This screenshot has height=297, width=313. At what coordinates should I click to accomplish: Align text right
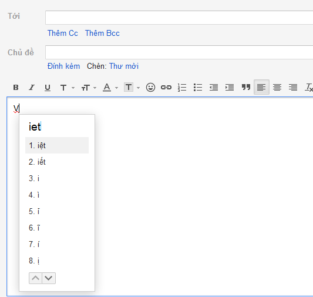tap(293, 88)
